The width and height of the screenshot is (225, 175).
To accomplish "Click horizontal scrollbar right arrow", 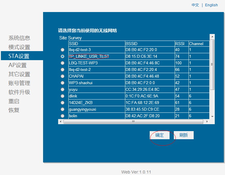I will pos(208,121).
